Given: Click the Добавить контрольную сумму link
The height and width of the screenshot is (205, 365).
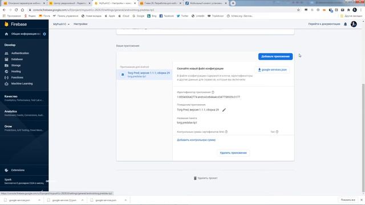Looking at the screenshot, I should (196, 140).
